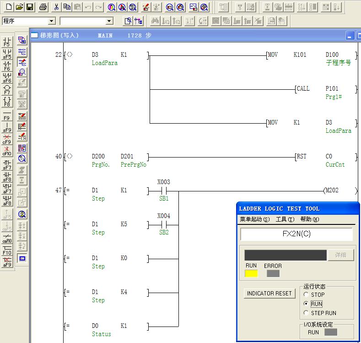This screenshot has height=343, width=361.
Task: Insert parallel closed contact sF6
Action: (x=7, y=78)
